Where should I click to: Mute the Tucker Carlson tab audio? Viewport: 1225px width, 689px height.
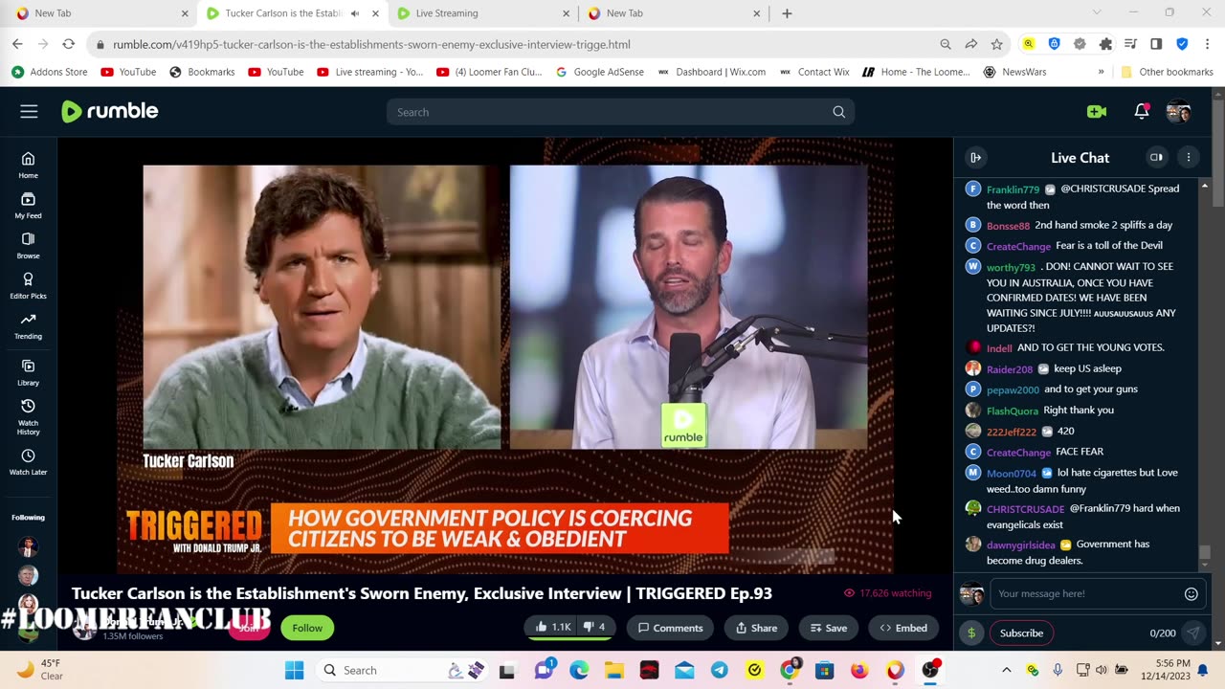tap(355, 13)
